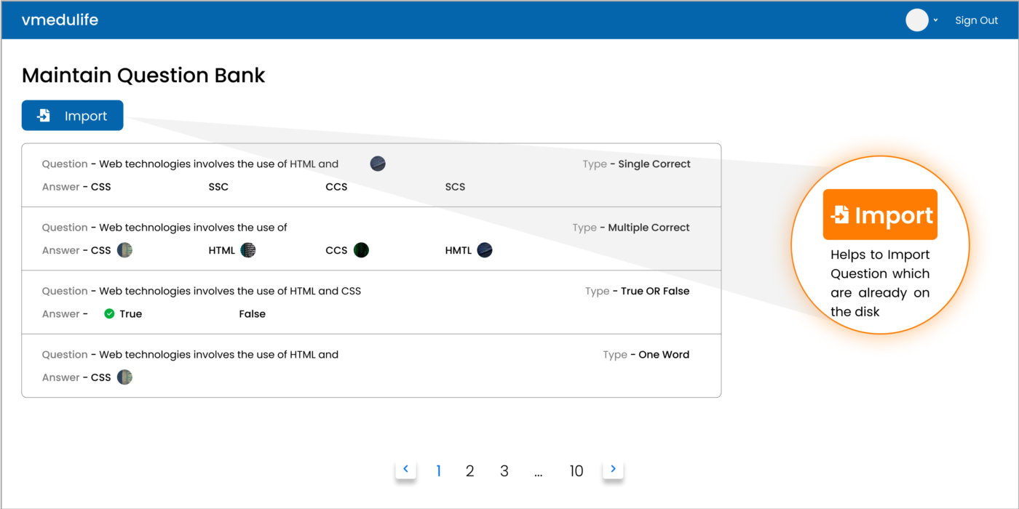Screen dimensions: 1019x509
Task: Click the green image icon beside CCS answer
Action: click(361, 250)
